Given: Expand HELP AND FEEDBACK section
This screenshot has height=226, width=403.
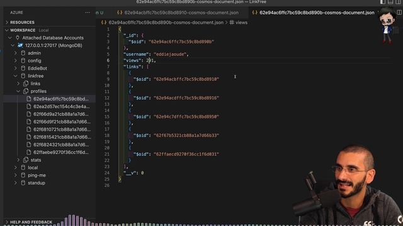Looking at the screenshot, I should (x=7, y=222).
